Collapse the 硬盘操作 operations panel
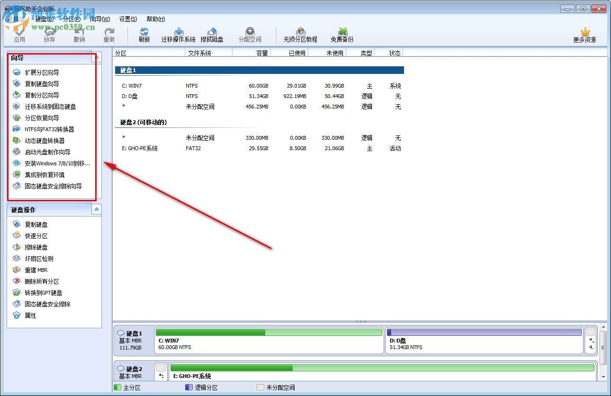The height and width of the screenshot is (396, 611). 96,209
